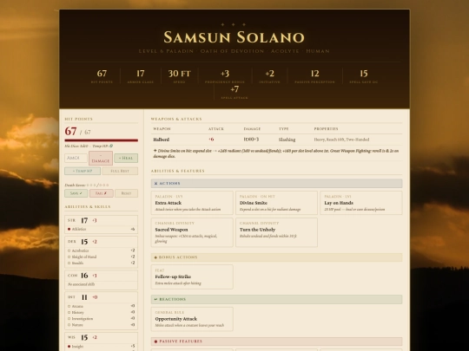Click the arrow icon beside Reactions
This screenshot has height=351, width=469.
coord(155,299)
